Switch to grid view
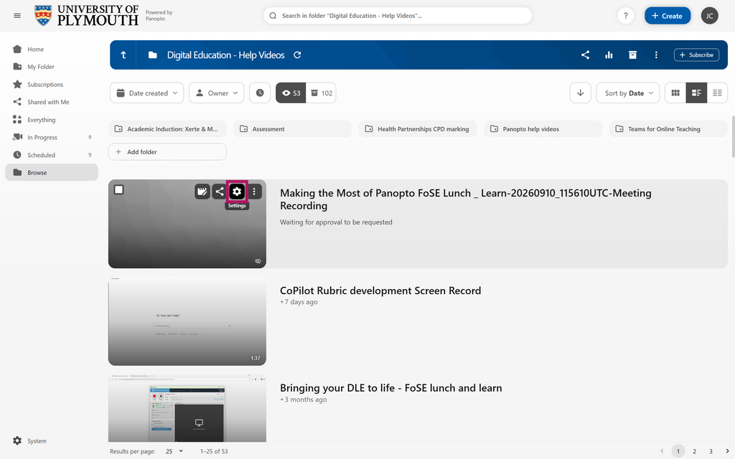The image size is (735, 459). pos(675,93)
